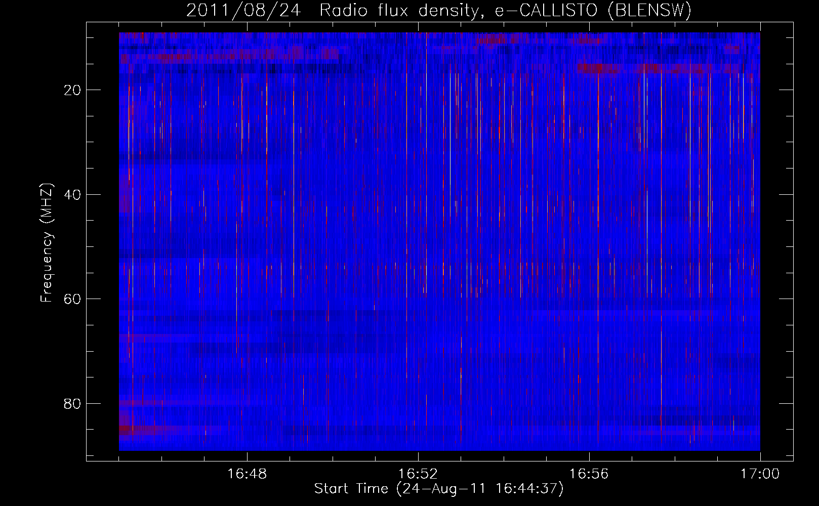Click the 60 MHz frequency tick label
The width and height of the screenshot is (819, 506).
click(72, 299)
